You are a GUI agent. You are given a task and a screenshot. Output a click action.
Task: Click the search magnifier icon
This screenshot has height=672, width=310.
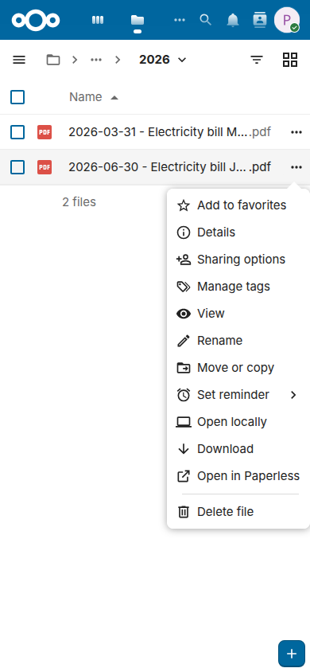206,20
